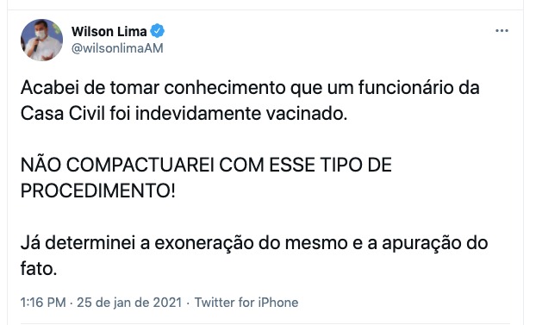536x325 pixels.
Task: Click the word PROCEDIMENTO! in the tweet
Action: tap(98, 191)
